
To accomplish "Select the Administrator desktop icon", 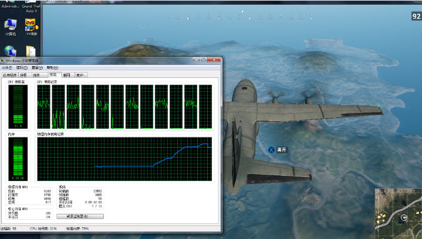I will pos(10,4).
